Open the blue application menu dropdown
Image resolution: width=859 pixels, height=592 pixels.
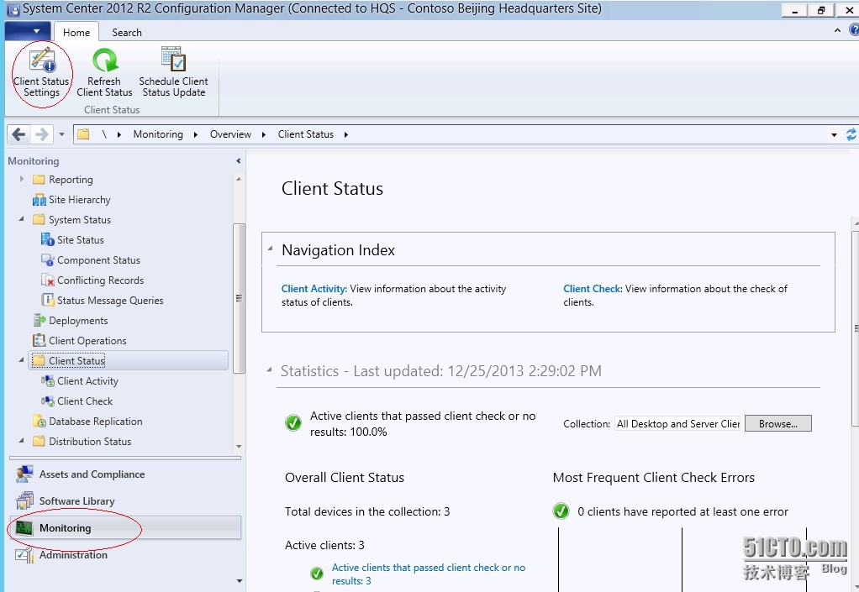28,31
